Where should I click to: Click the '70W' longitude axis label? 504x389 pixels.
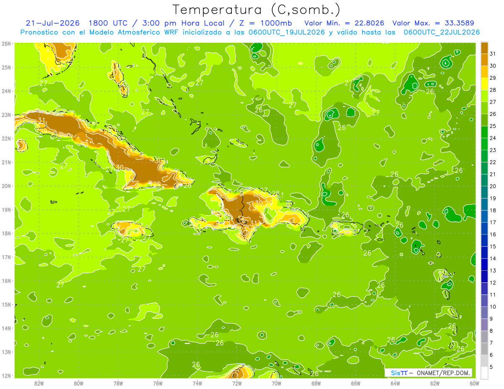276,383
